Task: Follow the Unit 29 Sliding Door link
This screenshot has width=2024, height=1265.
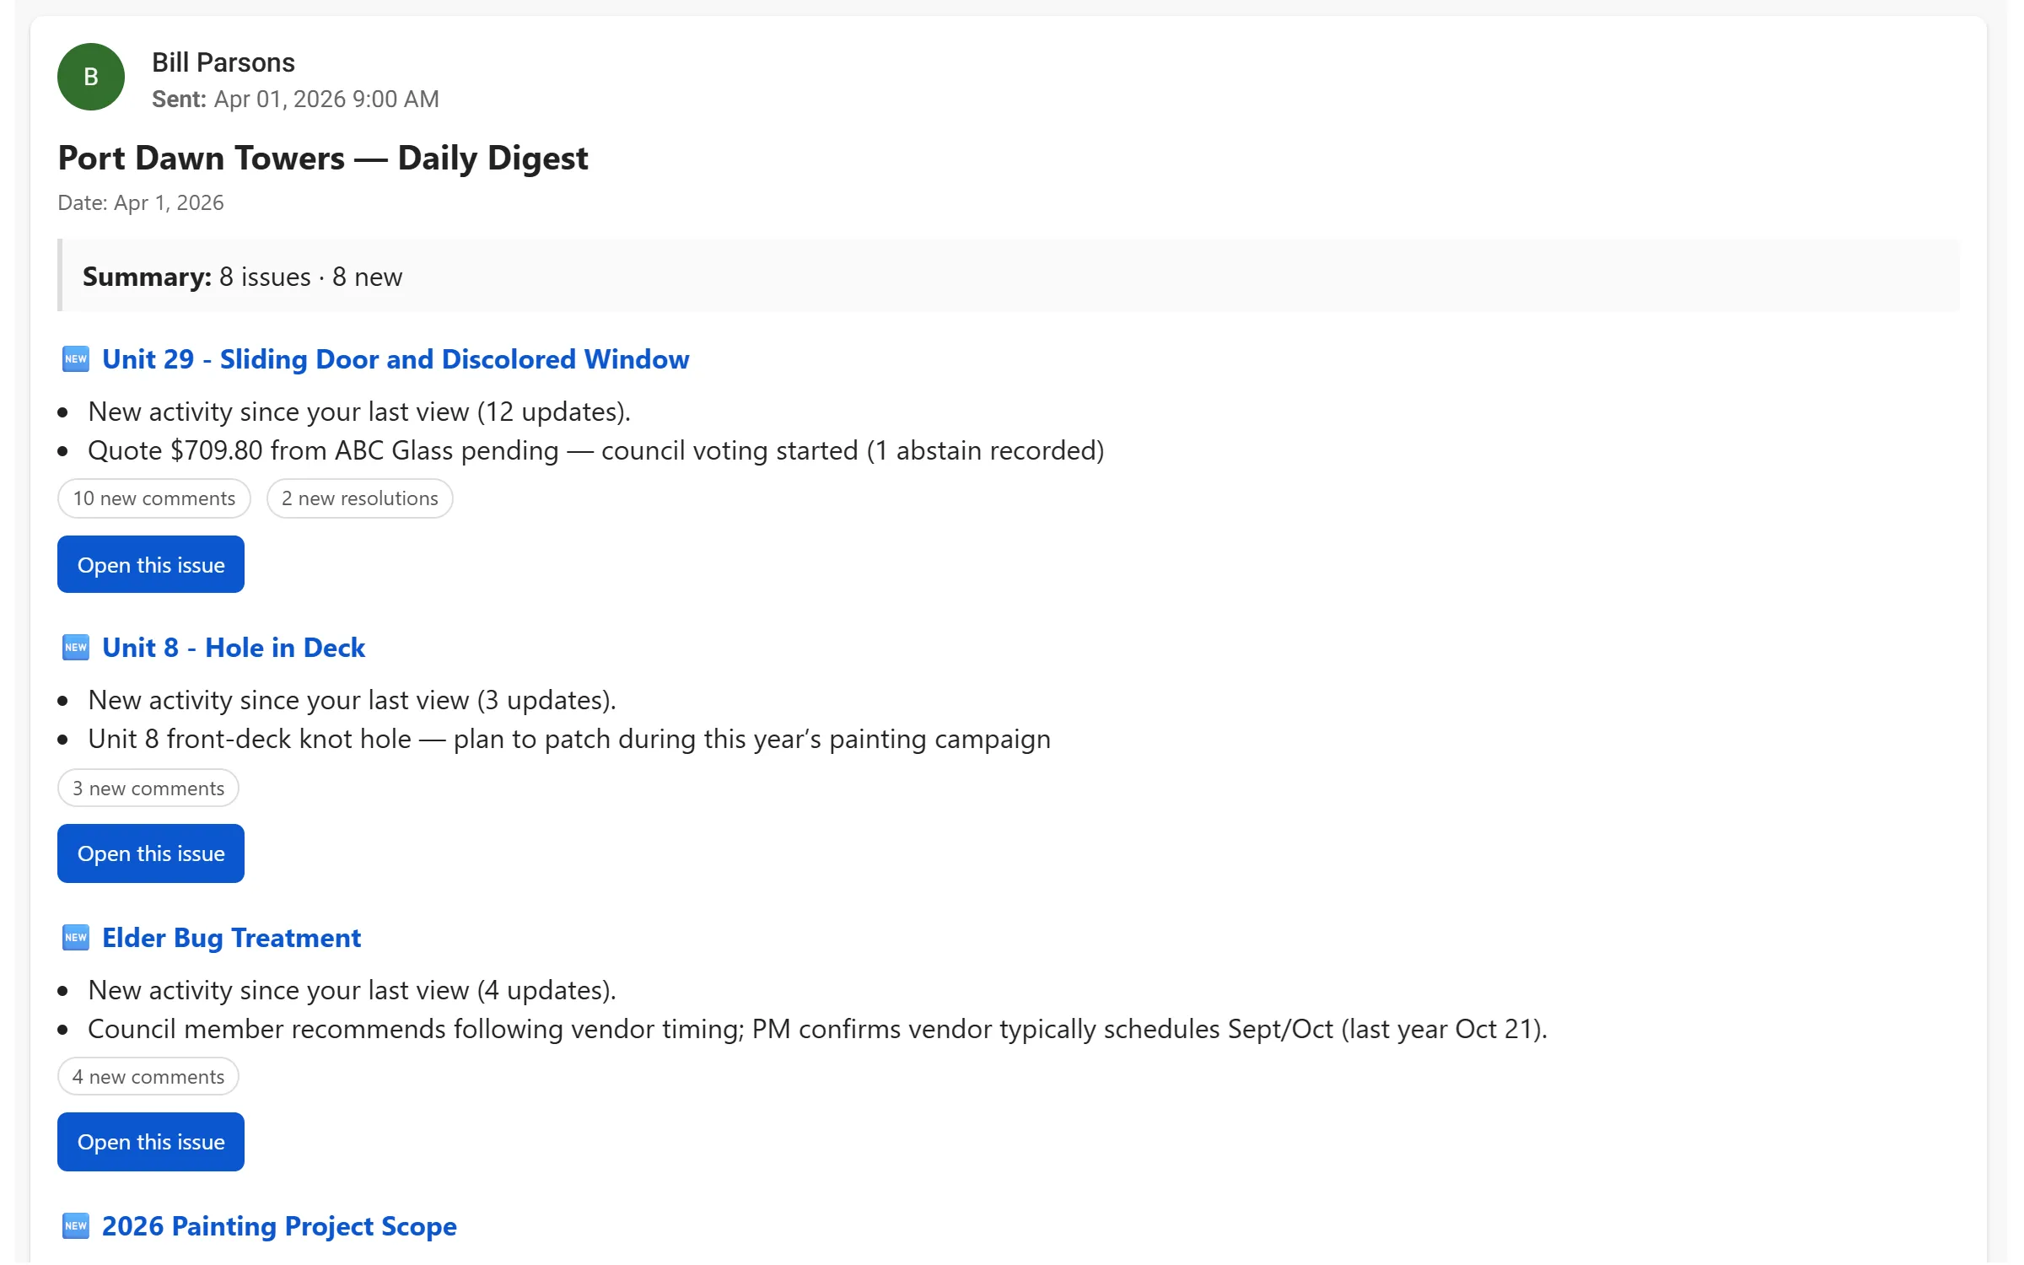Action: click(x=395, y=358)
